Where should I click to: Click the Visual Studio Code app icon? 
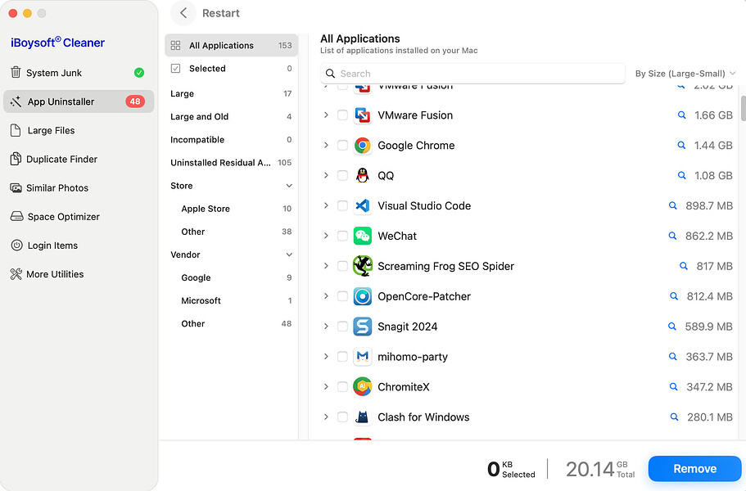point(363,206)
